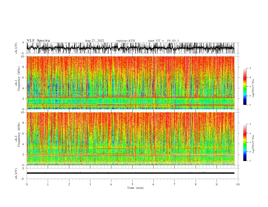Click inside the ch.2 spectrogram plot

click(130, 139)
